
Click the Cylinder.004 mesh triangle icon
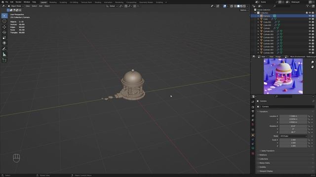[281, 40]
